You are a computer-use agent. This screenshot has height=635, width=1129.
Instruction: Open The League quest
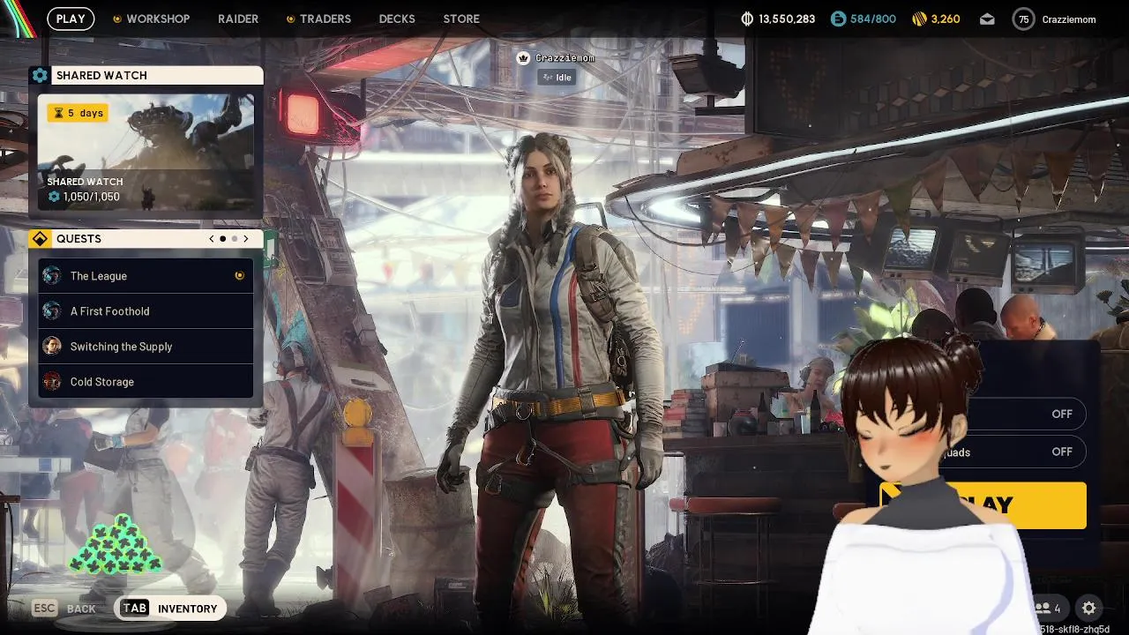(x=146, y=276)
